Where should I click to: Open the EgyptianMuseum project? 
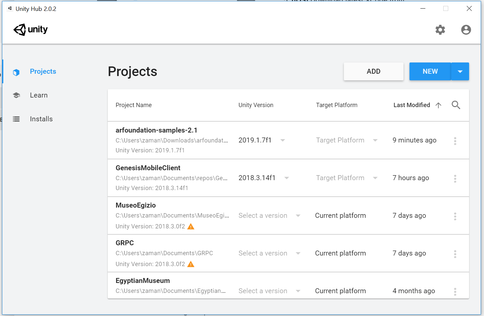click(x=142, y=281)
